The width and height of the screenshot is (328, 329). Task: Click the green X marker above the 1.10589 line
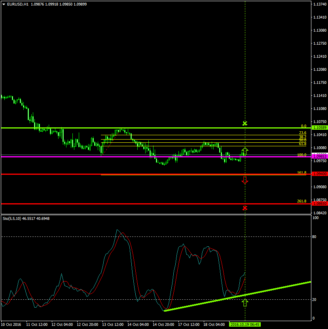coord(245,124)
